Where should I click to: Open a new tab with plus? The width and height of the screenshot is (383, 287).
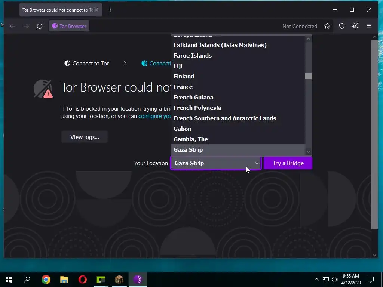click(x=110, y=10)
